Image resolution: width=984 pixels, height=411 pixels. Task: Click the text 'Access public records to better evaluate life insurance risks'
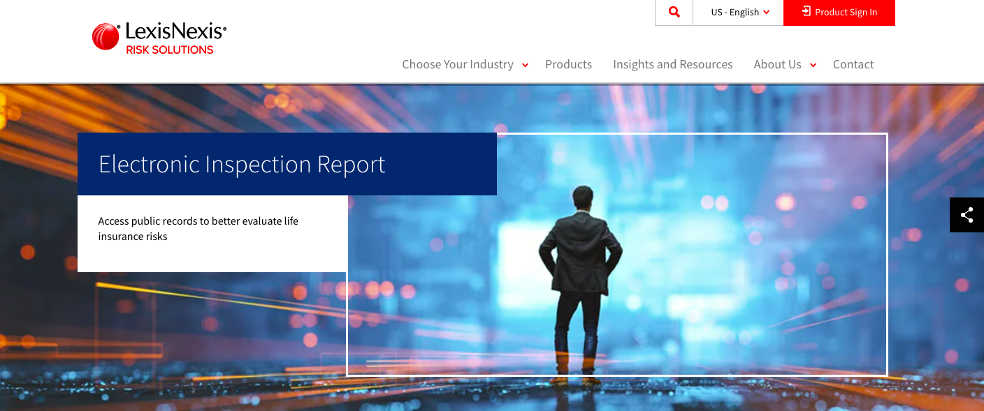198,229
